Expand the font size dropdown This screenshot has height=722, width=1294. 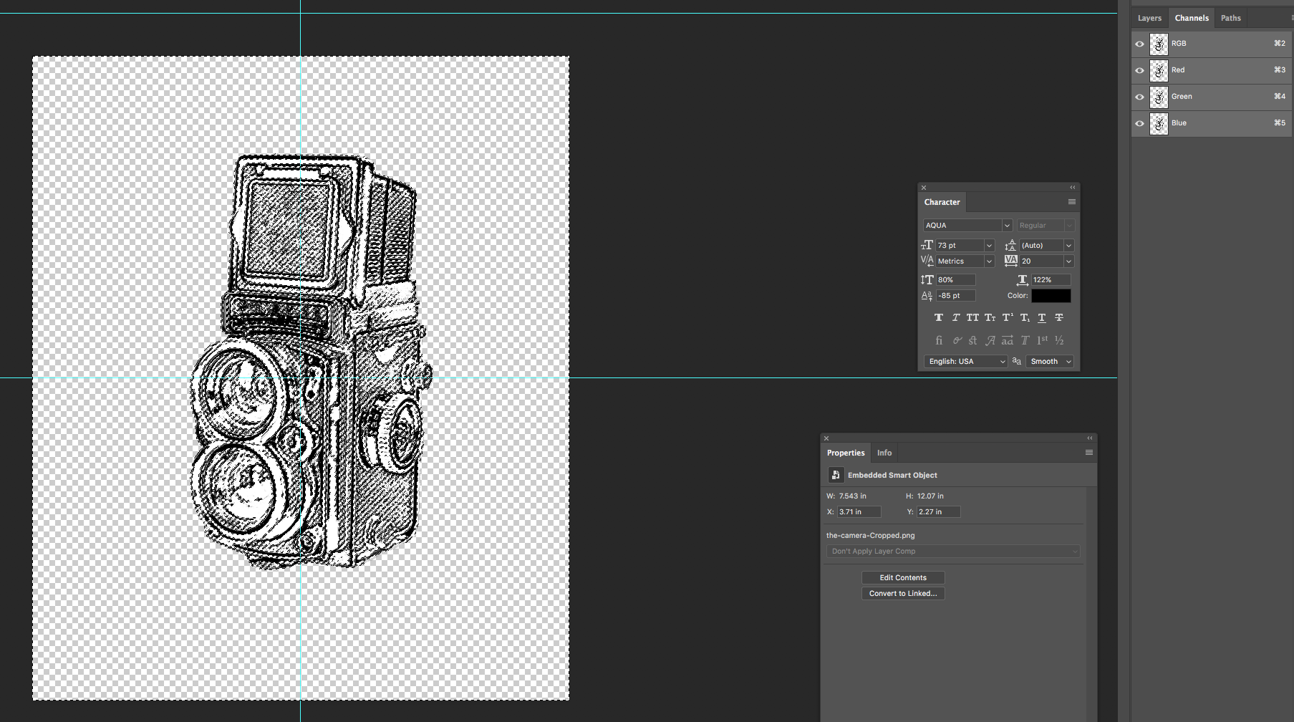point(989,246)
